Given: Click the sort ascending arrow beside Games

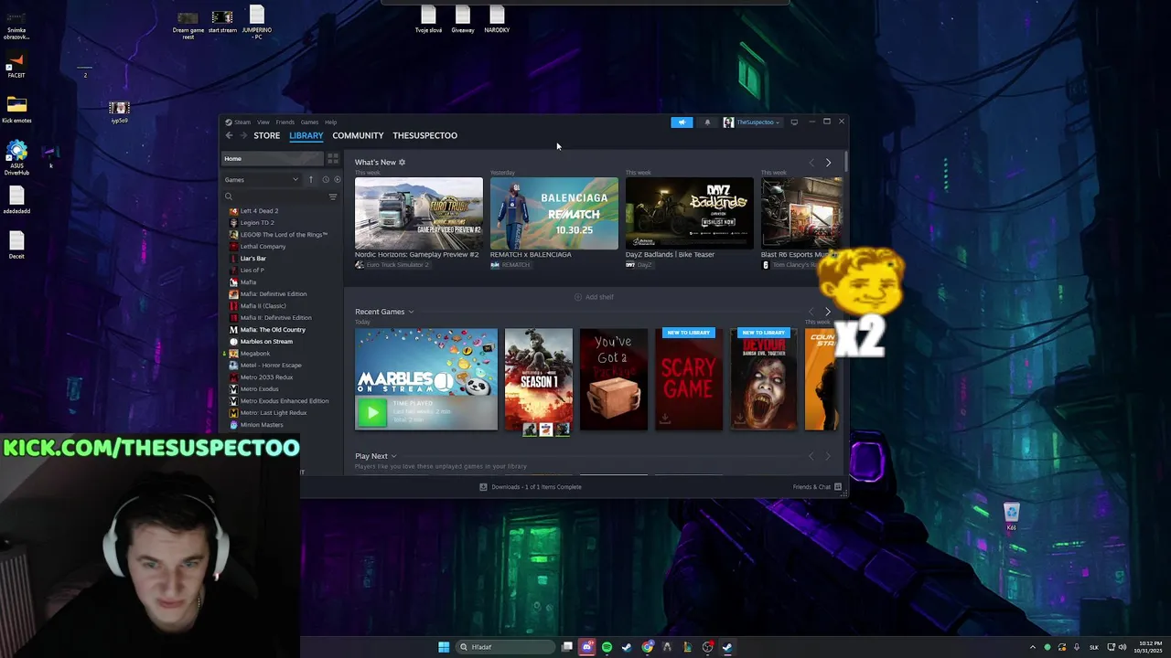Looking at the screenshot, I should pyautogui.click(x=311, y=179).
